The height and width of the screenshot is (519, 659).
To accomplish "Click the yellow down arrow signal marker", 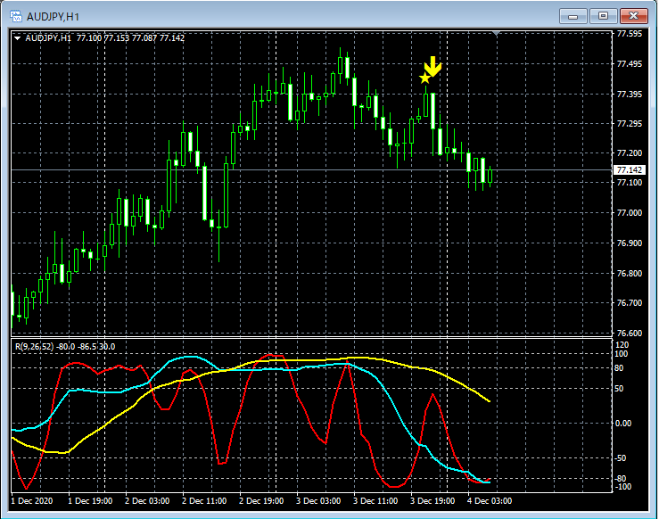I will coord(432,67).
